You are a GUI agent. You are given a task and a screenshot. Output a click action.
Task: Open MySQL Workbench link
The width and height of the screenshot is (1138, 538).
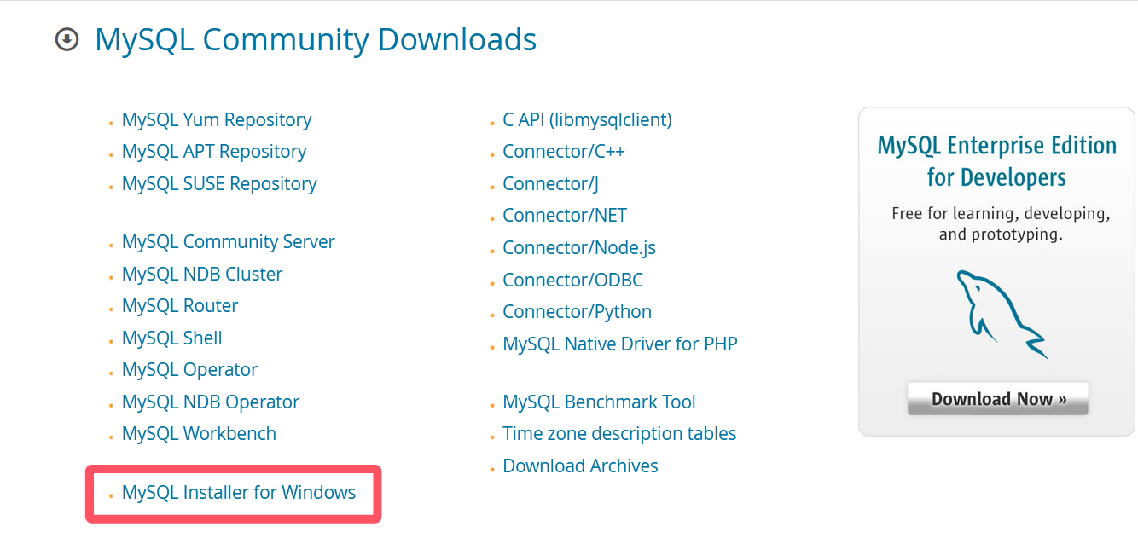pyautogui.click(x=199, y=433)
